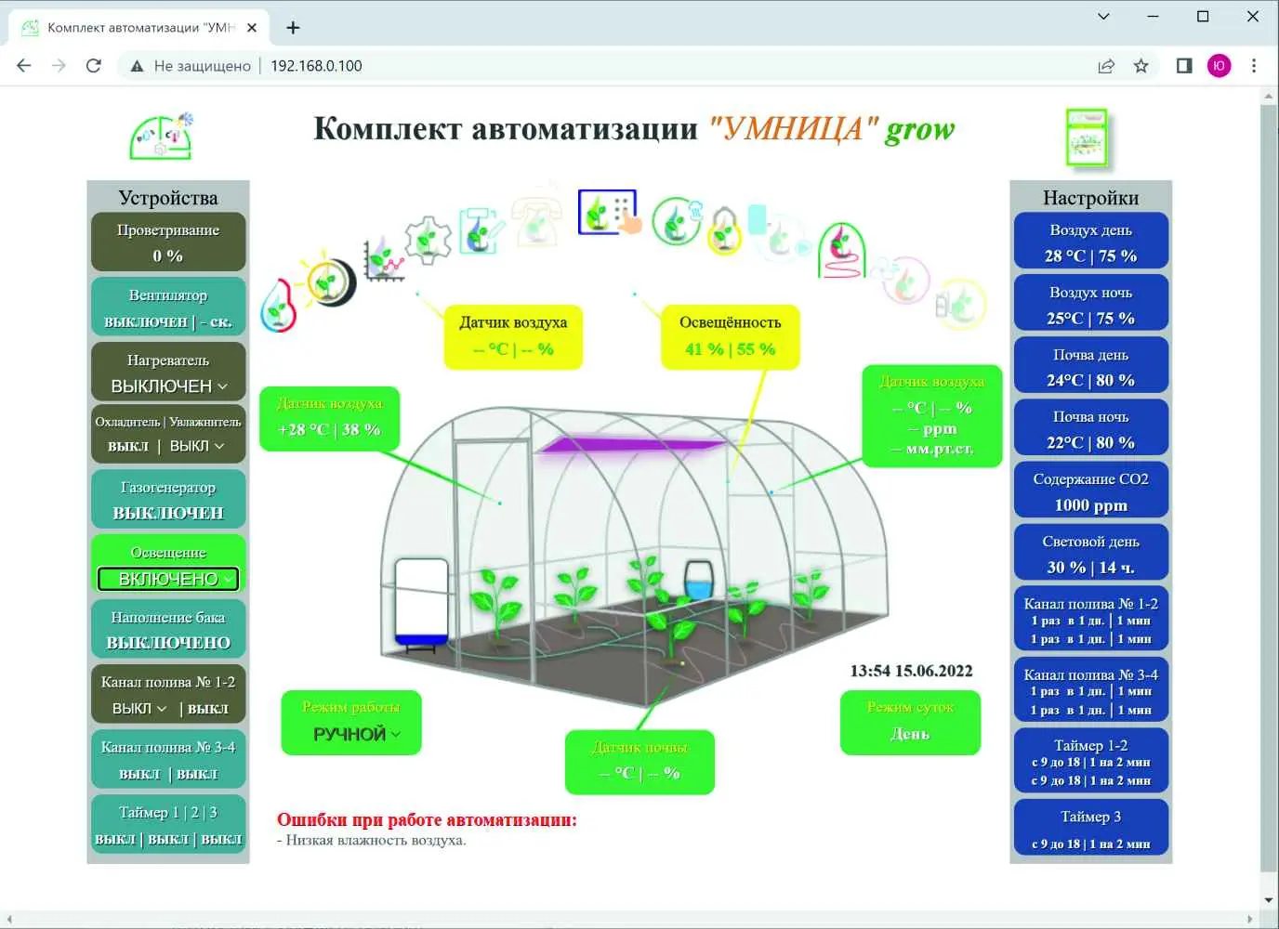Toggle the Газогенератор ВЫКЛЮЧЕН device
This screenshot has width=1279, height=929.
168,500
